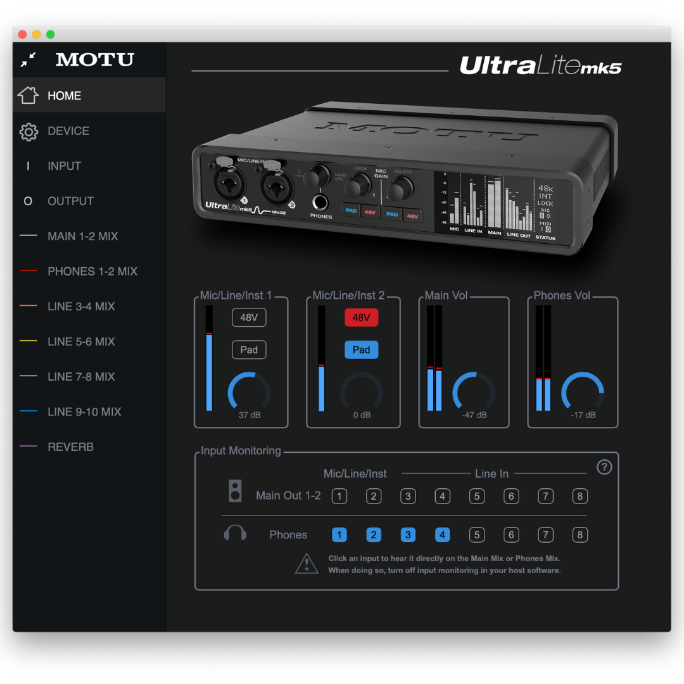
Task: Click the Output 'O' icon in sidebar
Action: [x=28, y=201]
